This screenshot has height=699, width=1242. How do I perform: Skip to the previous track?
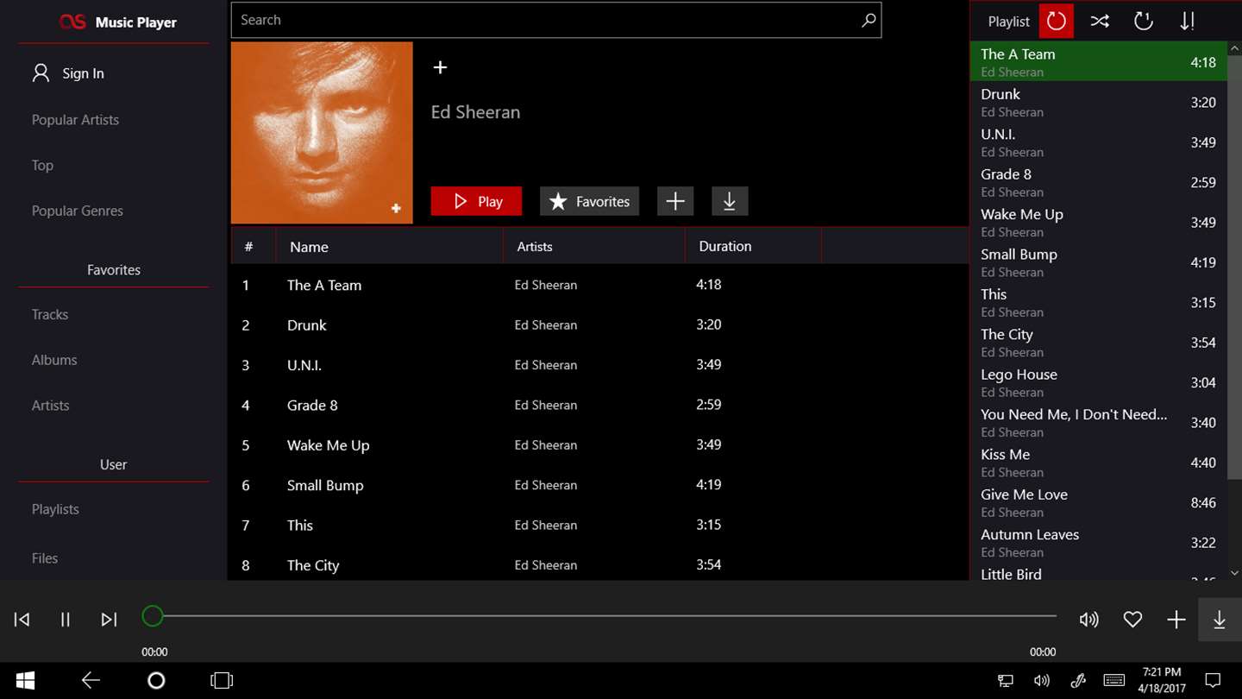coord(22,620)
